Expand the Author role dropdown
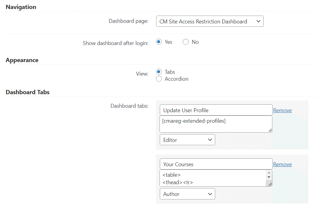 click(x=187, y=194)
